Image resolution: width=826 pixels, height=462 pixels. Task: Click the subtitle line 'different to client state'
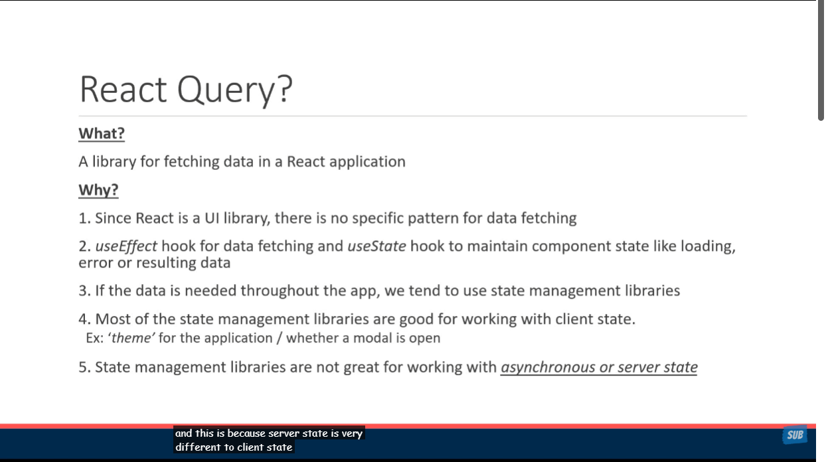234,447
